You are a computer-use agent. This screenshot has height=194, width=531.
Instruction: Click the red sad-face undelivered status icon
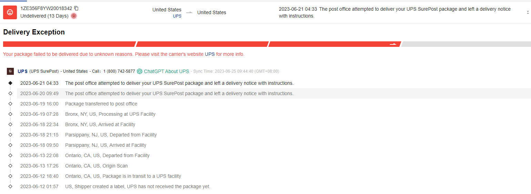pos(10,12)
